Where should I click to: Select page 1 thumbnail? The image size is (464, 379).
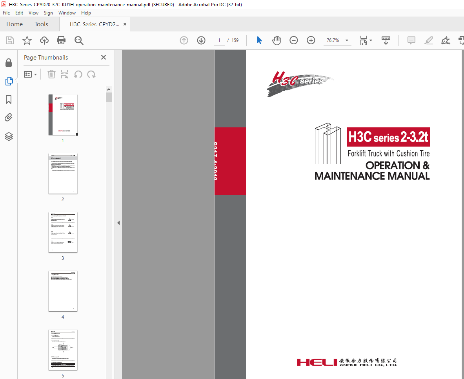pos(63,115)
